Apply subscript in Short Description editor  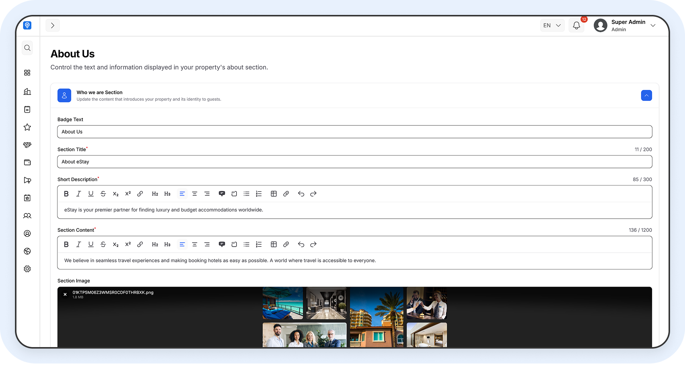point(116,194)
